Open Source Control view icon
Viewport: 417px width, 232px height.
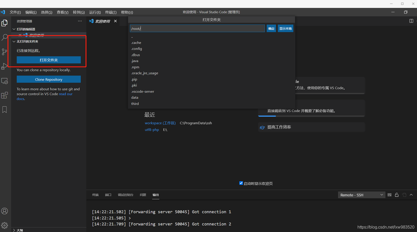pyautogui.click(x=5, y=52)
